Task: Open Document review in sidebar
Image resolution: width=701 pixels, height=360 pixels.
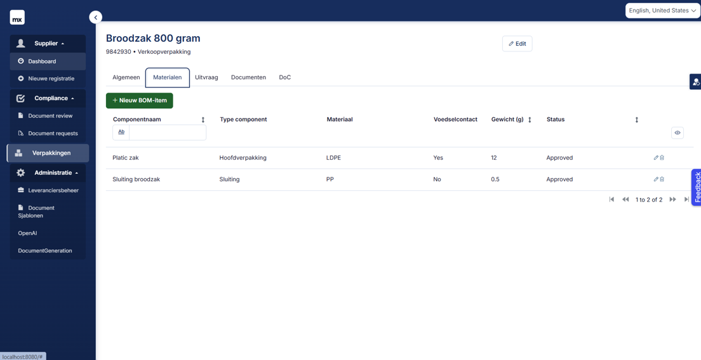Action: (48, 115)
